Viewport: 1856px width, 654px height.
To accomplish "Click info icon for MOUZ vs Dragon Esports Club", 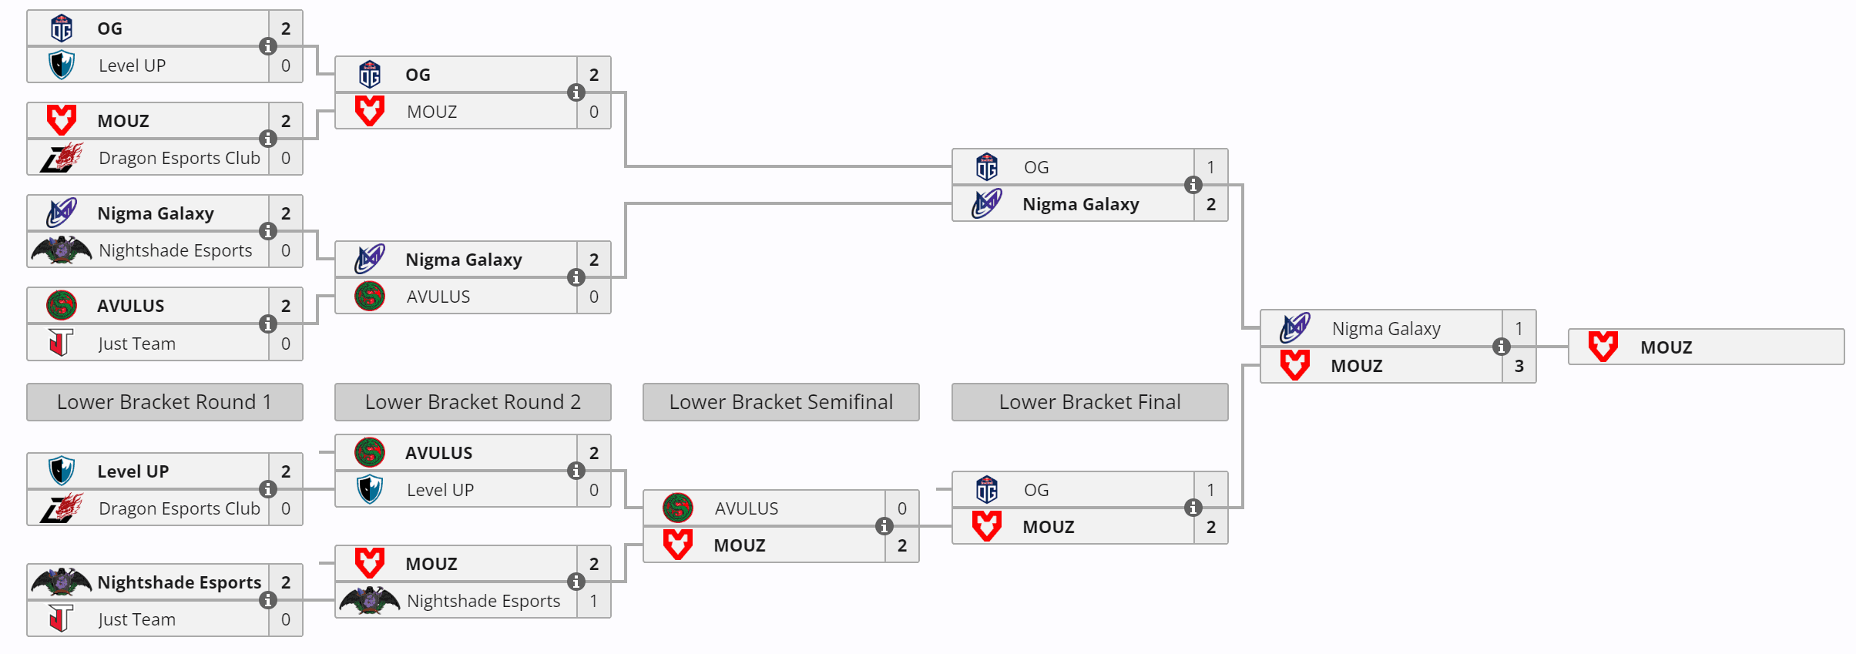I will point(267,139).
